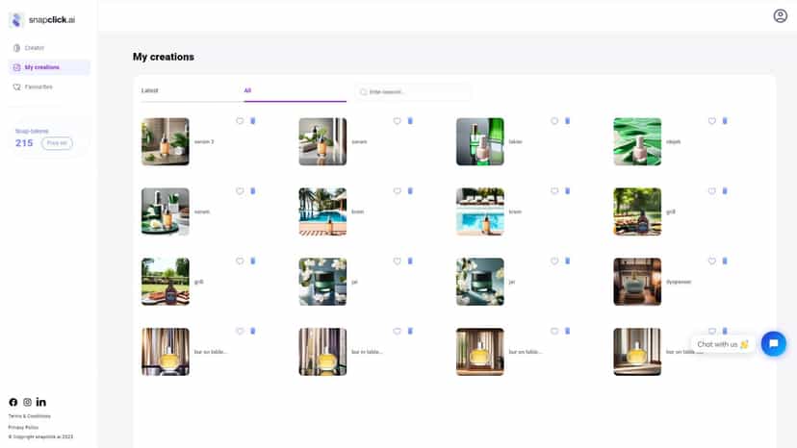Open the krem thumbnail with white loungers

(479, 212)
